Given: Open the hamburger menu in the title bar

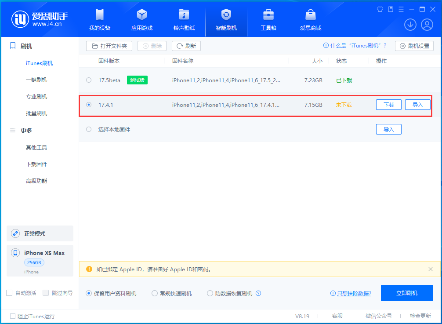Looking at the screenshot, I should pyautogui.click(x=401, y=9).
